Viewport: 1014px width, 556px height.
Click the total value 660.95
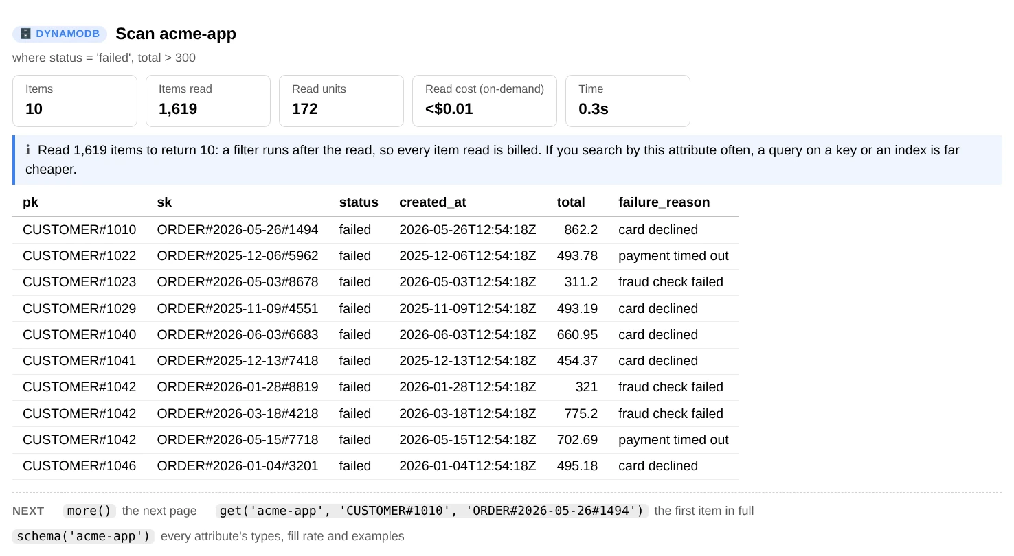click(x=578, y=335)
